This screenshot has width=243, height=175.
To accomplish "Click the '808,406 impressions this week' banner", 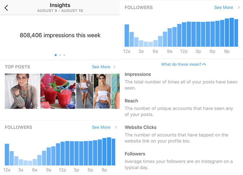I will [60, 35].
